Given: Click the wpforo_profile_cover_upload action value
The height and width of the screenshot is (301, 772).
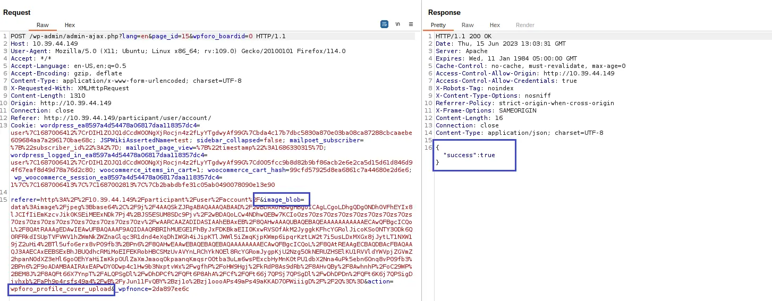Looking at the screenshot, I should point(61,289).
